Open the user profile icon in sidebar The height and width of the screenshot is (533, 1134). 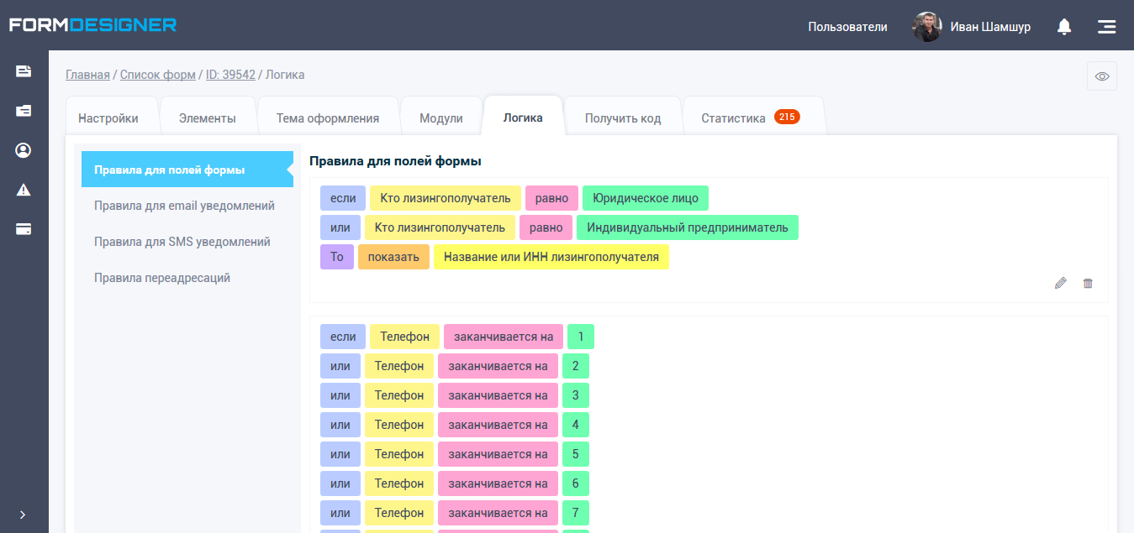pos(24,150)
